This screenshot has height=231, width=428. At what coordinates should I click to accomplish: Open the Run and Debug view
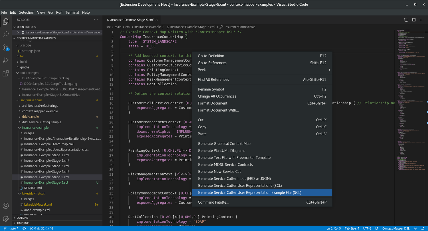point(6,60)
